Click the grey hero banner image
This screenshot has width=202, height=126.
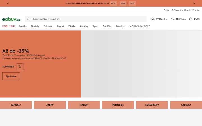141,64
